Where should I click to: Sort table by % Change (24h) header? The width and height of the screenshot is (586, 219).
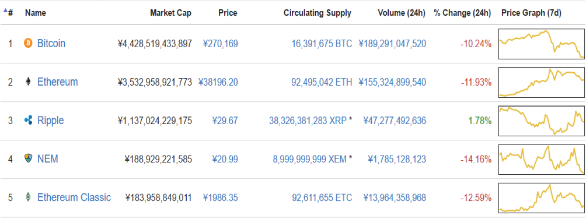point(462,13)
